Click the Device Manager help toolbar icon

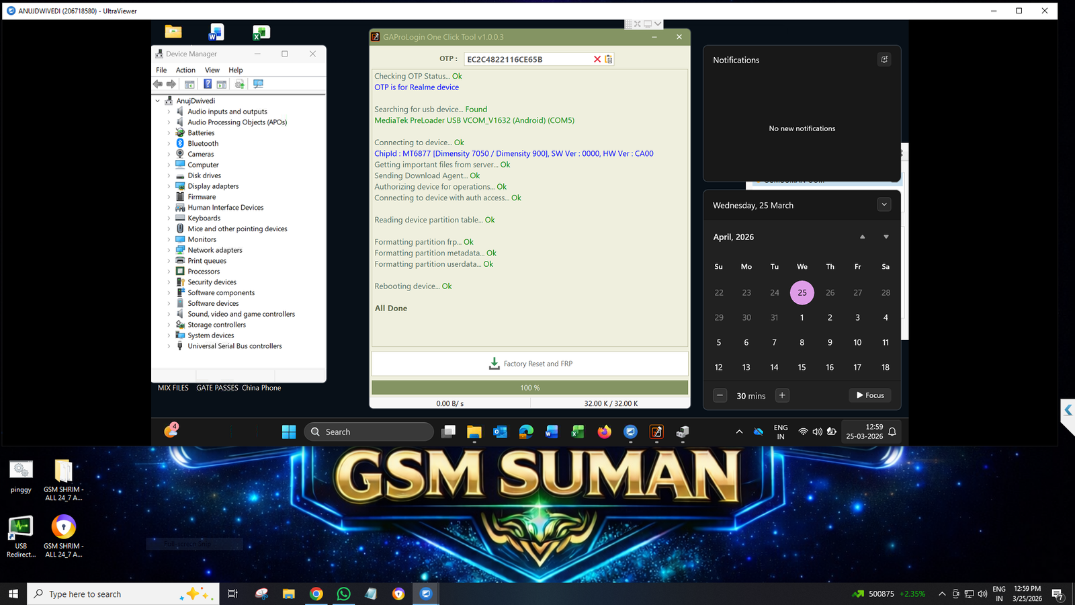click(x=208, y=84)
